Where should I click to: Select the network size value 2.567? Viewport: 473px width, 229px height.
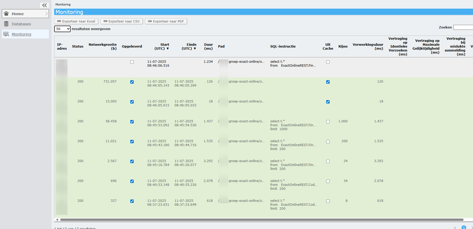[x=112, y=161]
